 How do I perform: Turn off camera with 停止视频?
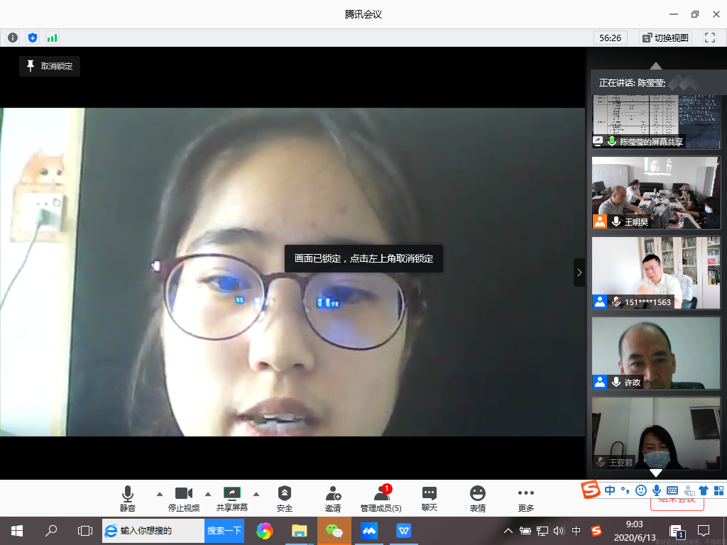click(x=184, y=499)
